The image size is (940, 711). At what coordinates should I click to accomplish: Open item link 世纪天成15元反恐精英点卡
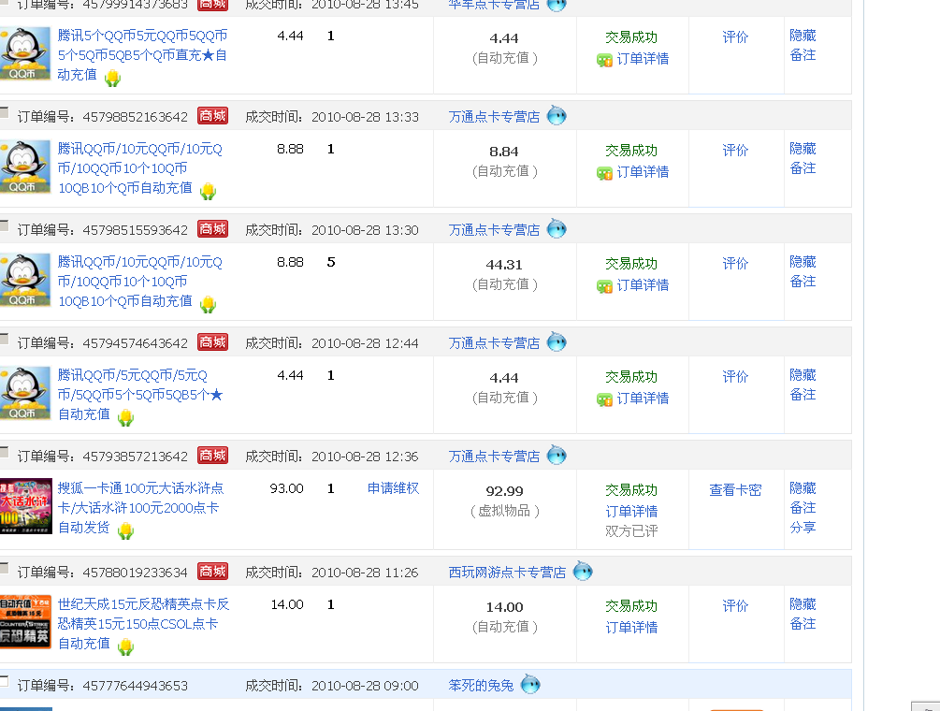(x=143, y=623)
